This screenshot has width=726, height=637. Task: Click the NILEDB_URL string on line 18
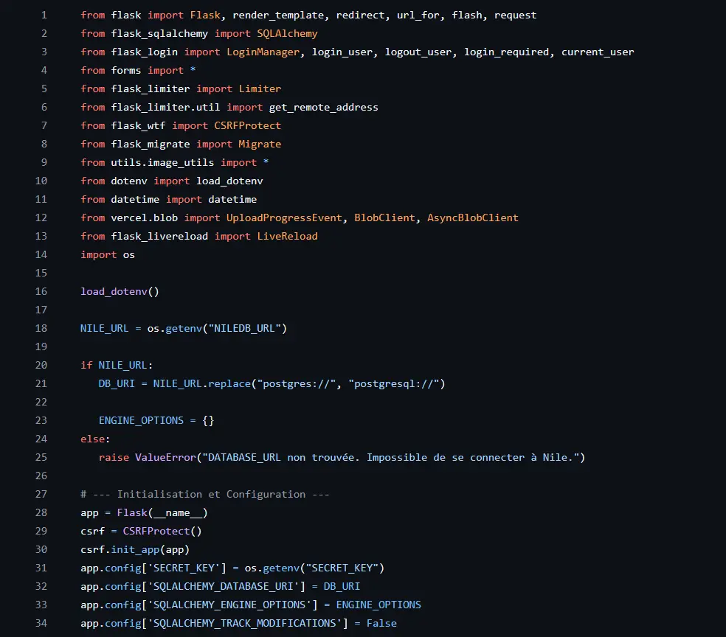[x=246, y=328]
